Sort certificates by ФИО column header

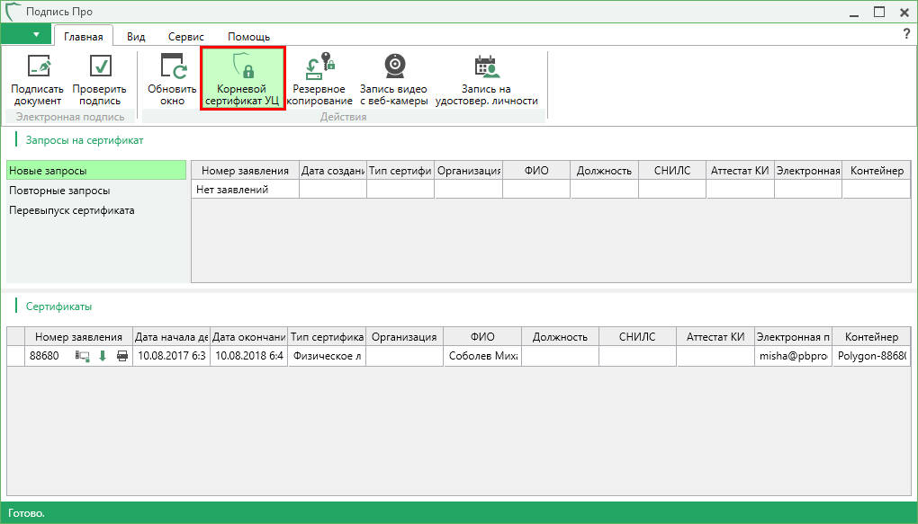click(x=482, y=337)
